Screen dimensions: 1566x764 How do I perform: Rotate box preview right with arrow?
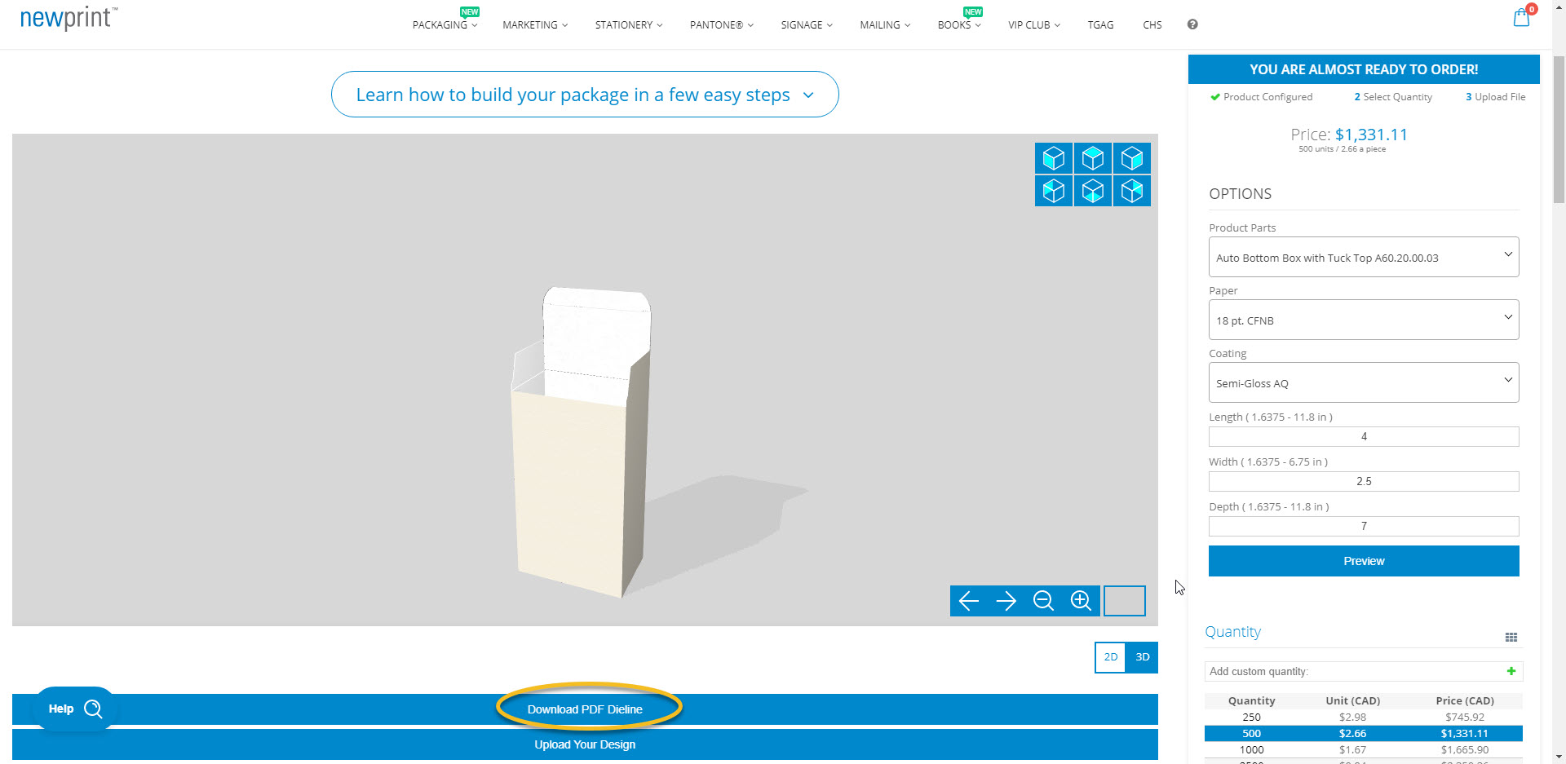point(1006,601)
